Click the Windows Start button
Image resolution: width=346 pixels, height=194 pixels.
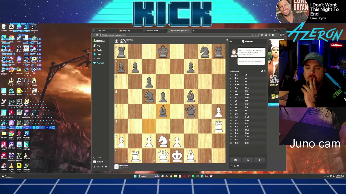pos(135,176)
